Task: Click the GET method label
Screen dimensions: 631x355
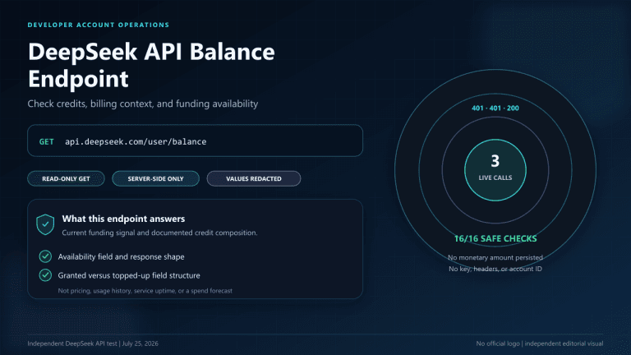Action: 46,141
